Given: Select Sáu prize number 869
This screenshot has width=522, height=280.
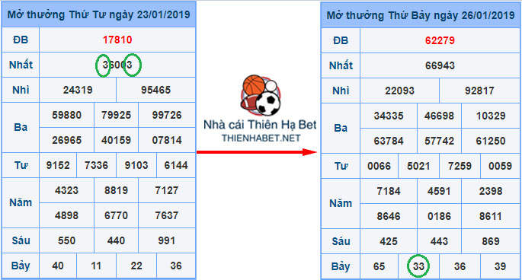Looking at the screenshot, I should point(490,241).
